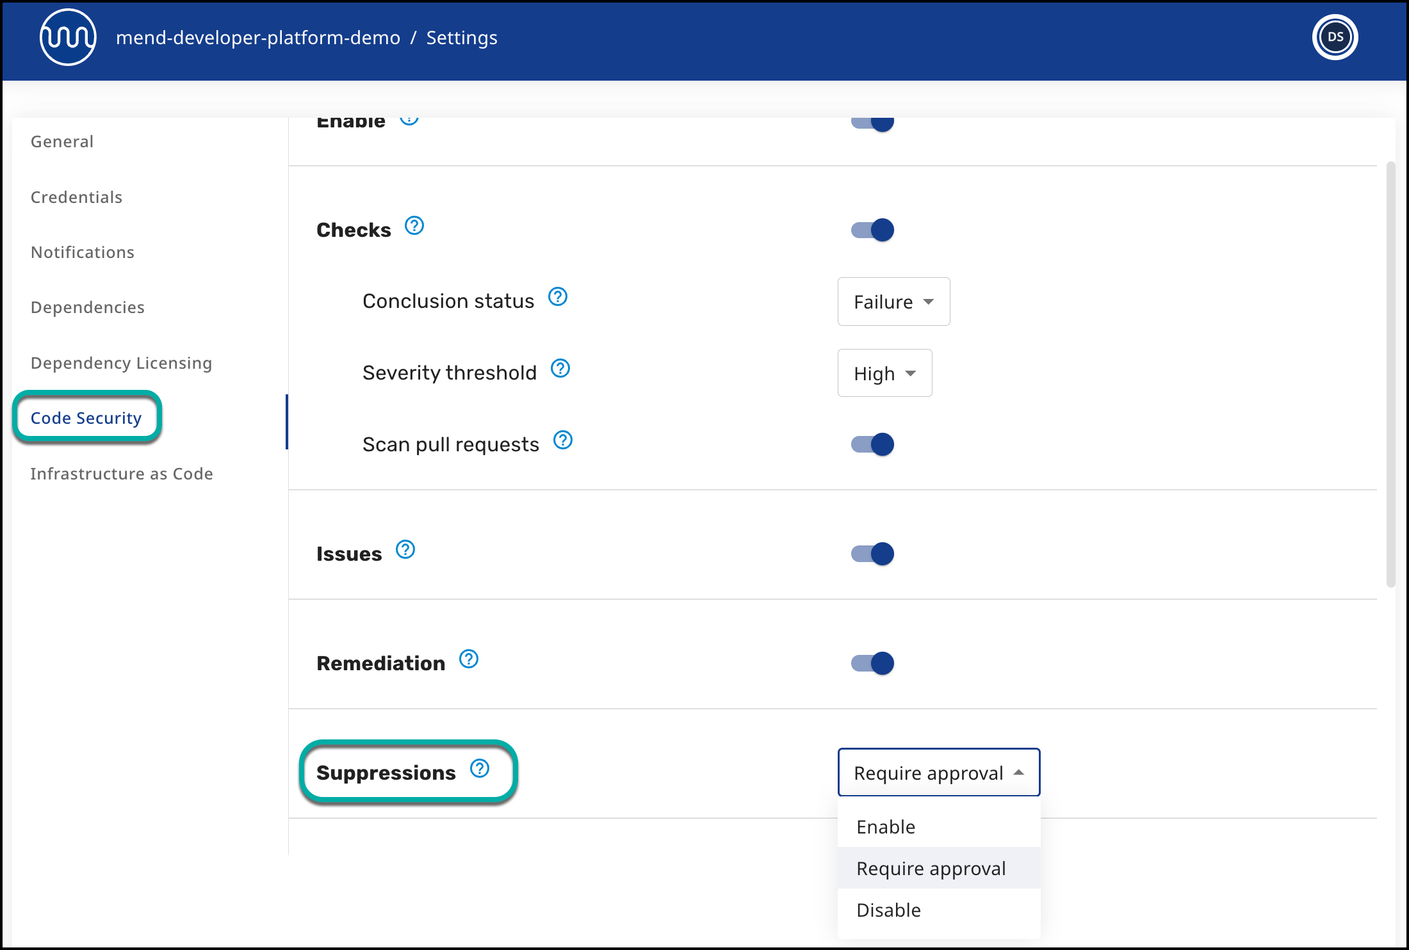Click the Mend logo icon
Image resolution: width=1409 pixels, height=950 pixels.
[x=68, y=37]
